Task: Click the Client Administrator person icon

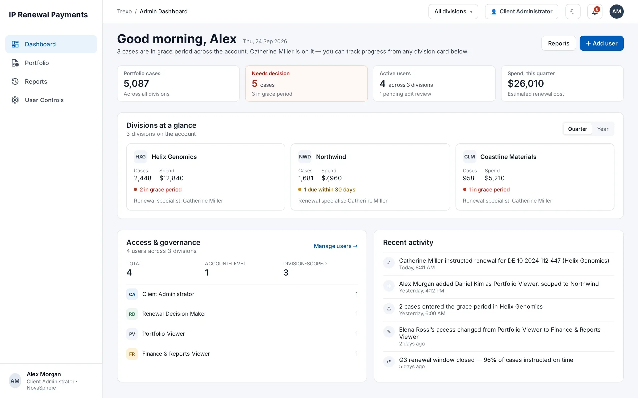Action: pos(494,12)
